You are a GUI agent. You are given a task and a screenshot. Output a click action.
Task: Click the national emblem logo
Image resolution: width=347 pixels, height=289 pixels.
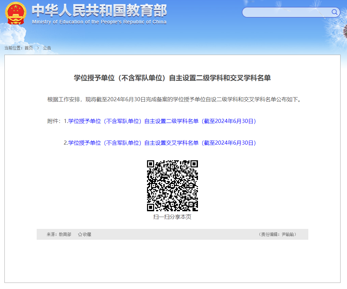click(16, 13)
